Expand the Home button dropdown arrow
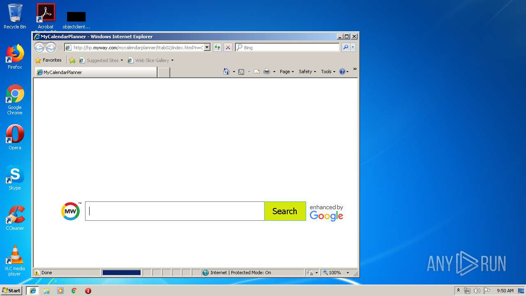Screen dimensions: 526x296 (234, 72)
